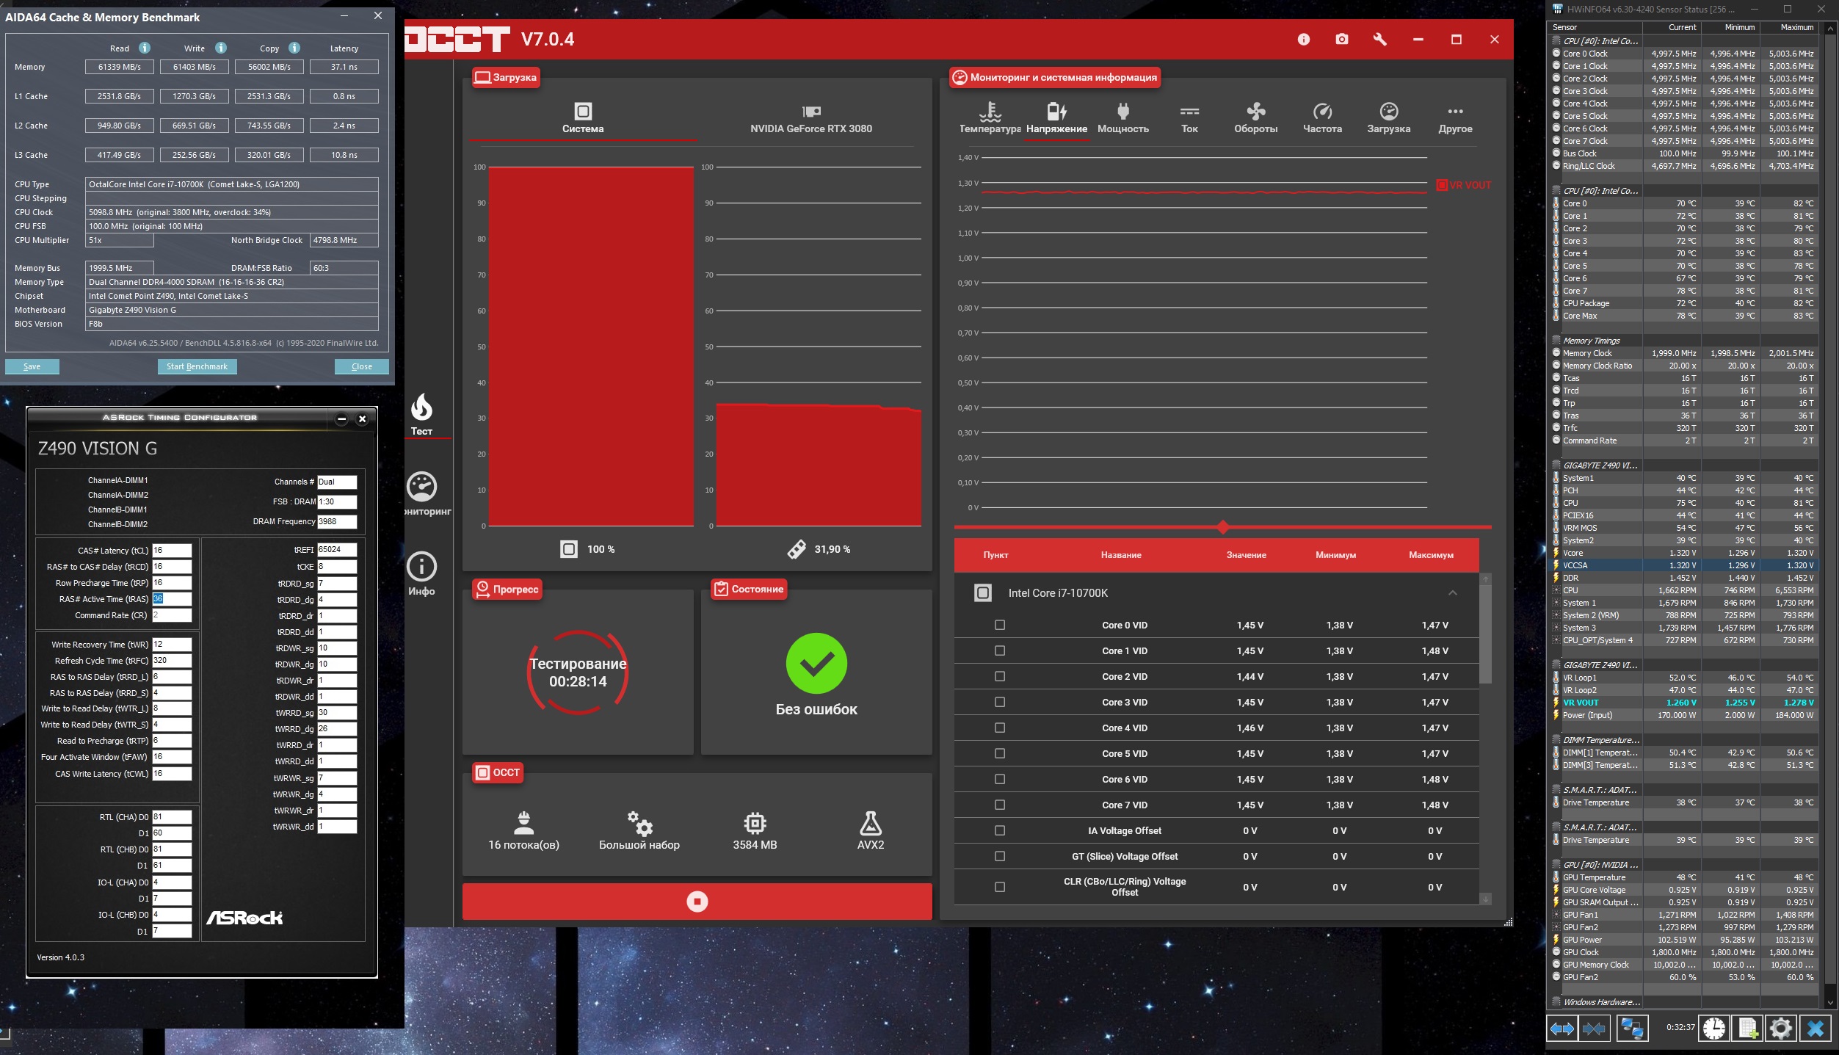Open HWiNFO settings gear icon

coord(1780,1028)
